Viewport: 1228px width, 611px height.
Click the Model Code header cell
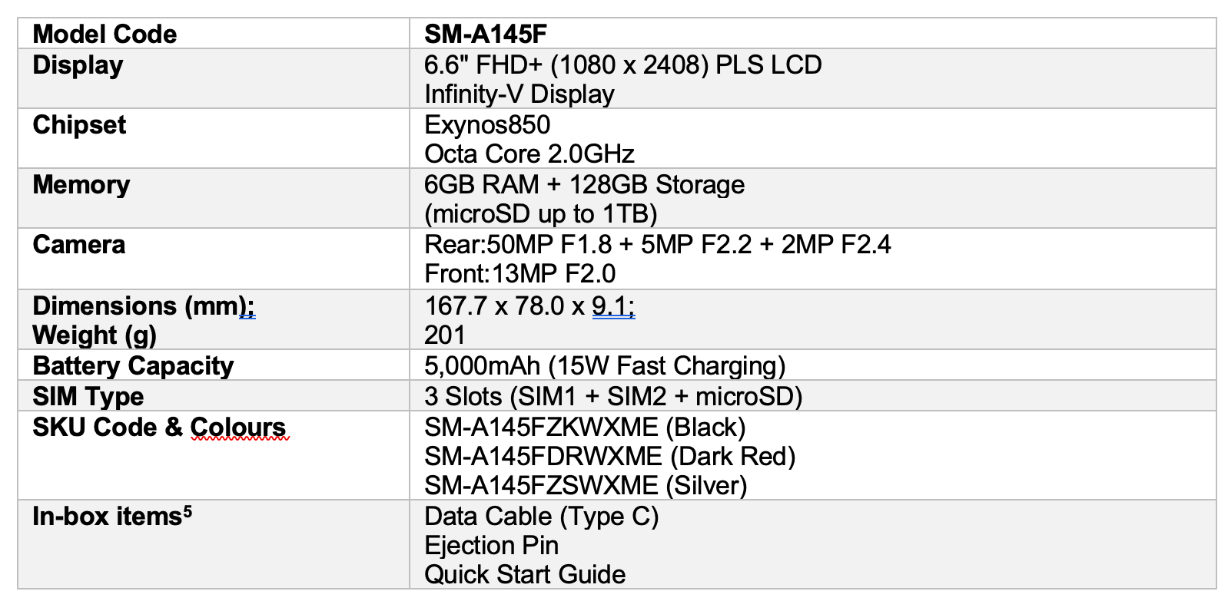click(105, 34)
